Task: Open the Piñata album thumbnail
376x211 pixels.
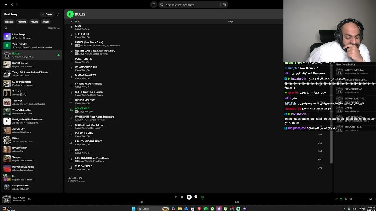Action: [7, 140]
